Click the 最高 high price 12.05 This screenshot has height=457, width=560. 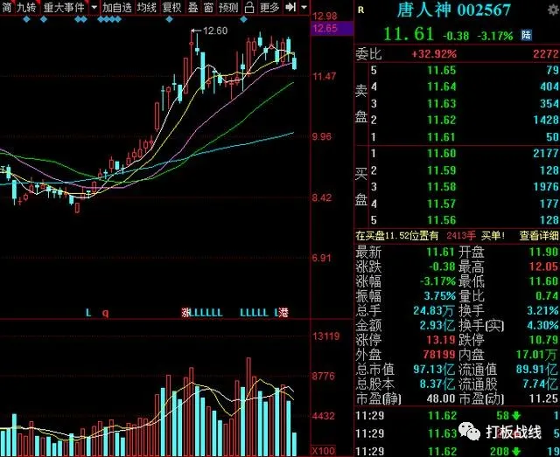tap(543, 267)
